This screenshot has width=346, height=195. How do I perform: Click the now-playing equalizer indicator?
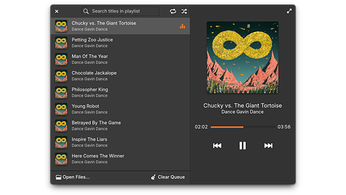(182, 26)
